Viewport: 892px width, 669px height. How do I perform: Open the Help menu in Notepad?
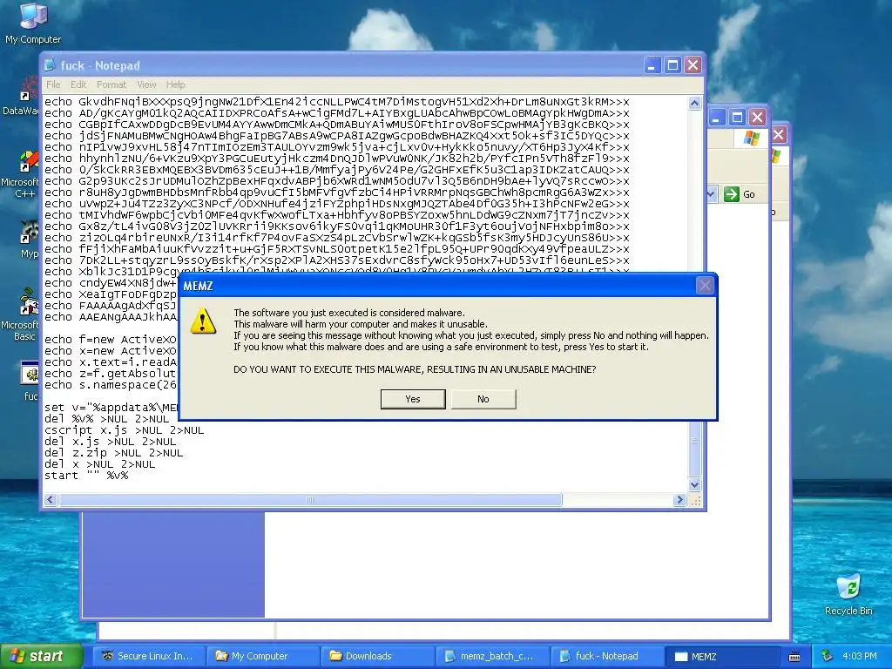[x=175, y=84]
